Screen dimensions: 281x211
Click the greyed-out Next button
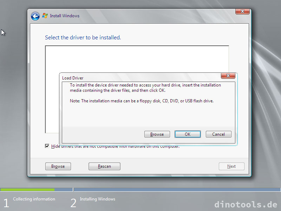click(x=231, y=166)
